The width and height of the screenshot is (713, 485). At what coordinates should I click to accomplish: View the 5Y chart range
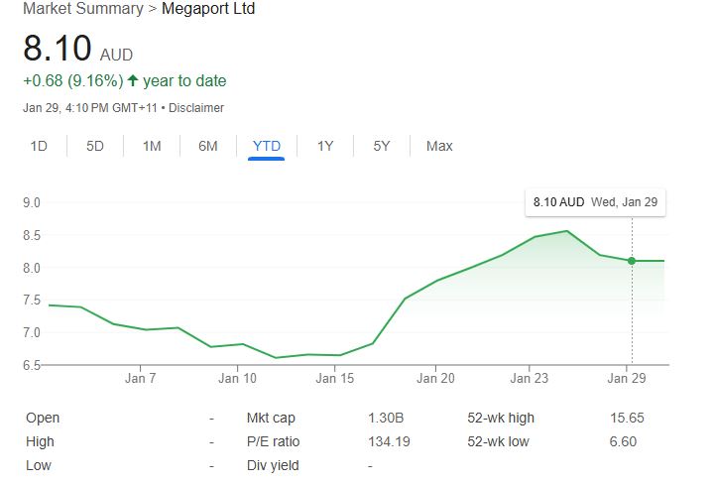point(382,146)
